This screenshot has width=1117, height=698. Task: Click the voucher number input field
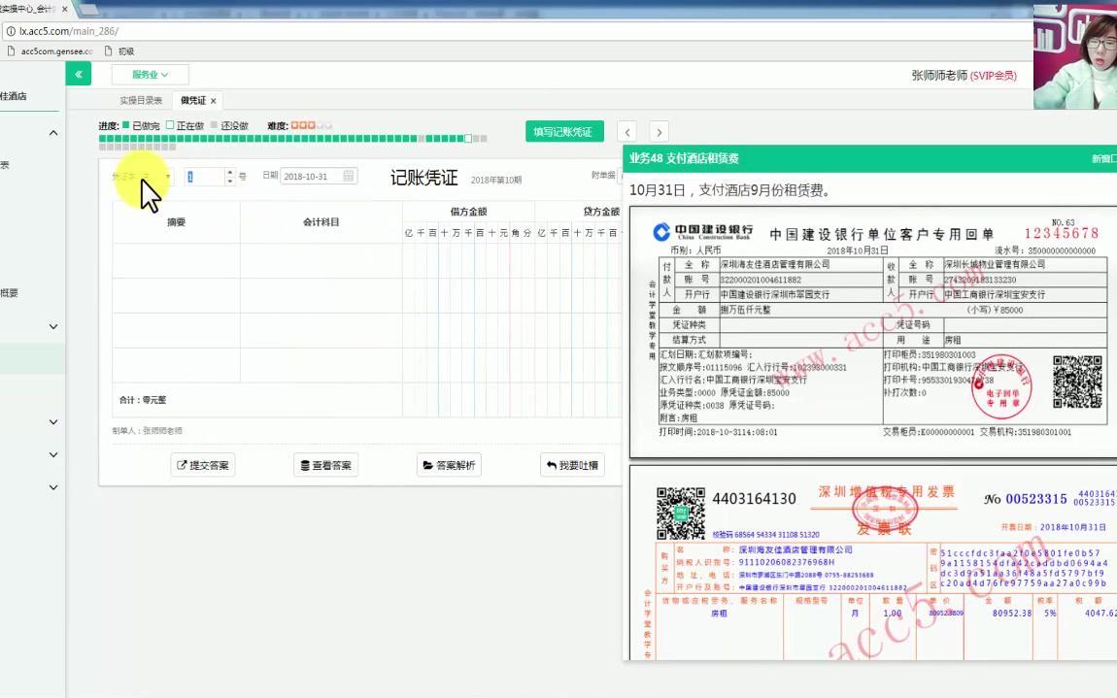point(204,178)
